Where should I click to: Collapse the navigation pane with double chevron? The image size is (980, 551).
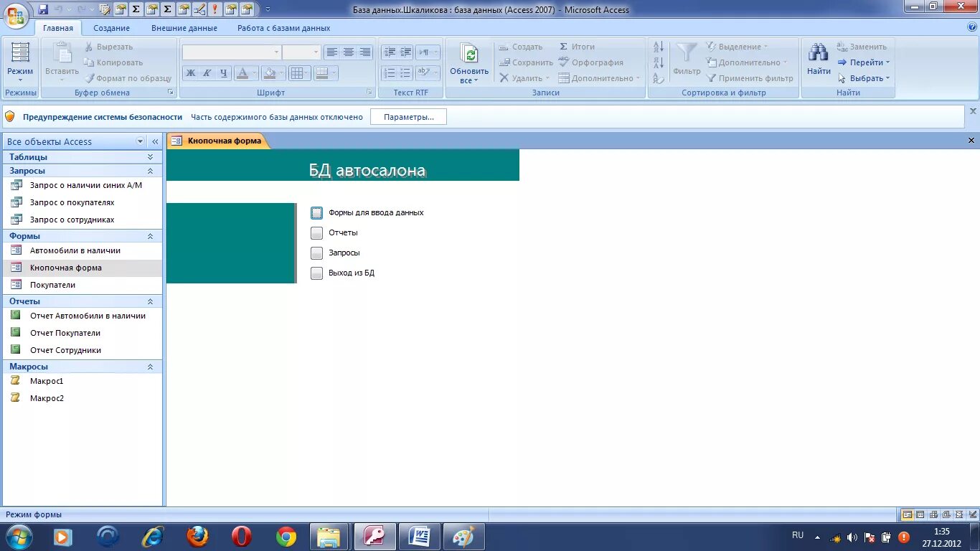[155, 141]
